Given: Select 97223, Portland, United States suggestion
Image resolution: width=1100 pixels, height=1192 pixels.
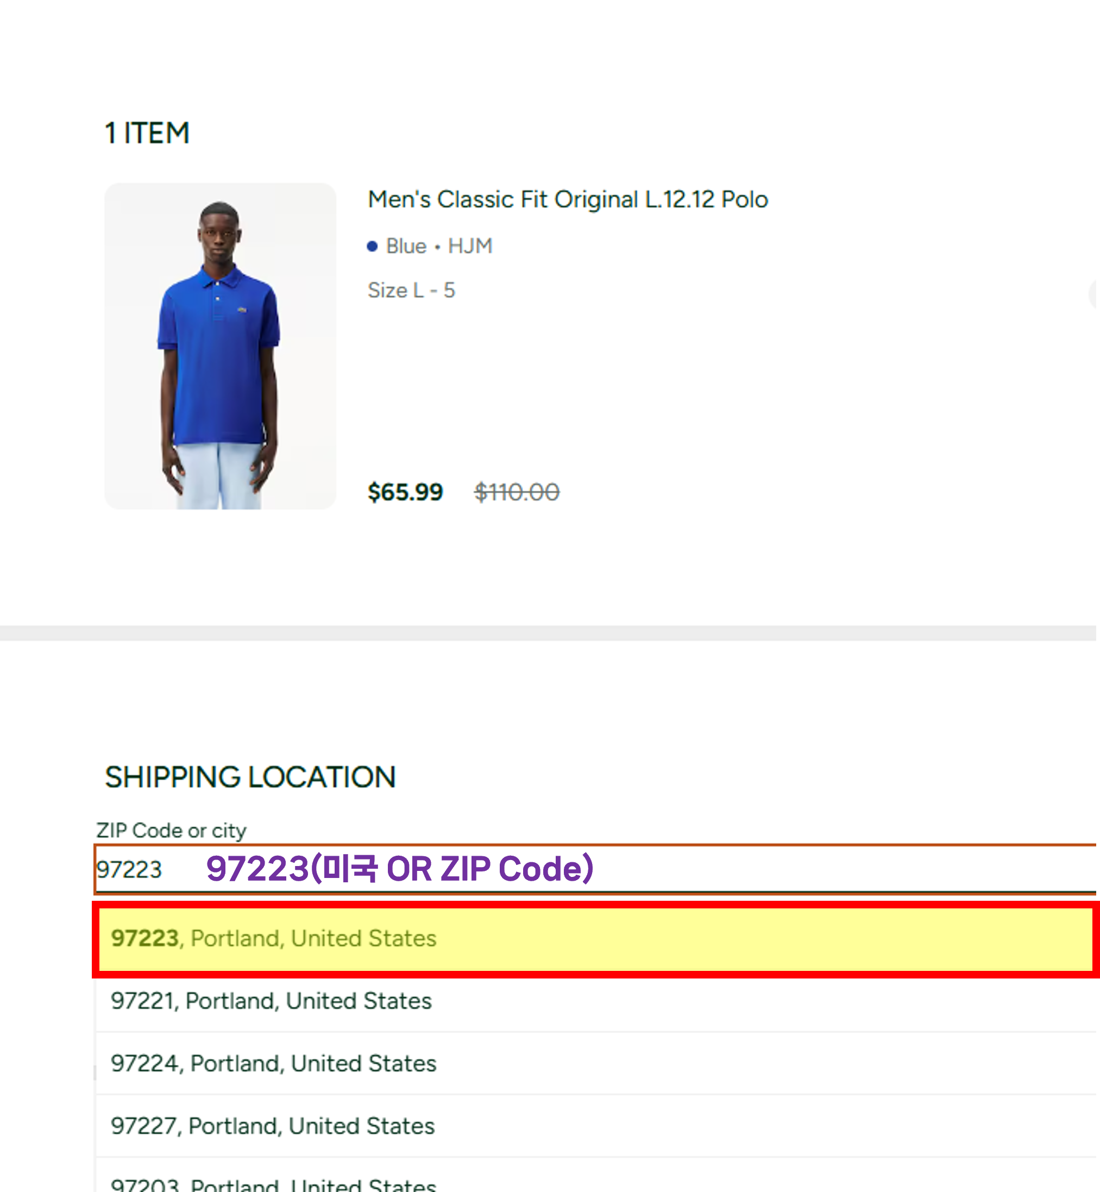Looking at the screenshot, I should click(595, 939).
